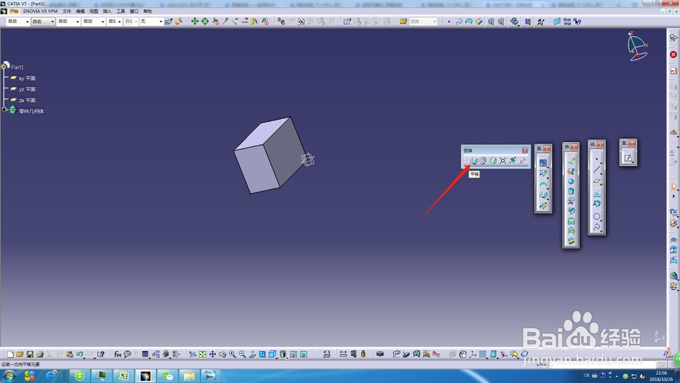Viewport: 680px width, 383px height.
Task: Click the Revolve surface icon
Action: point(571,171)
